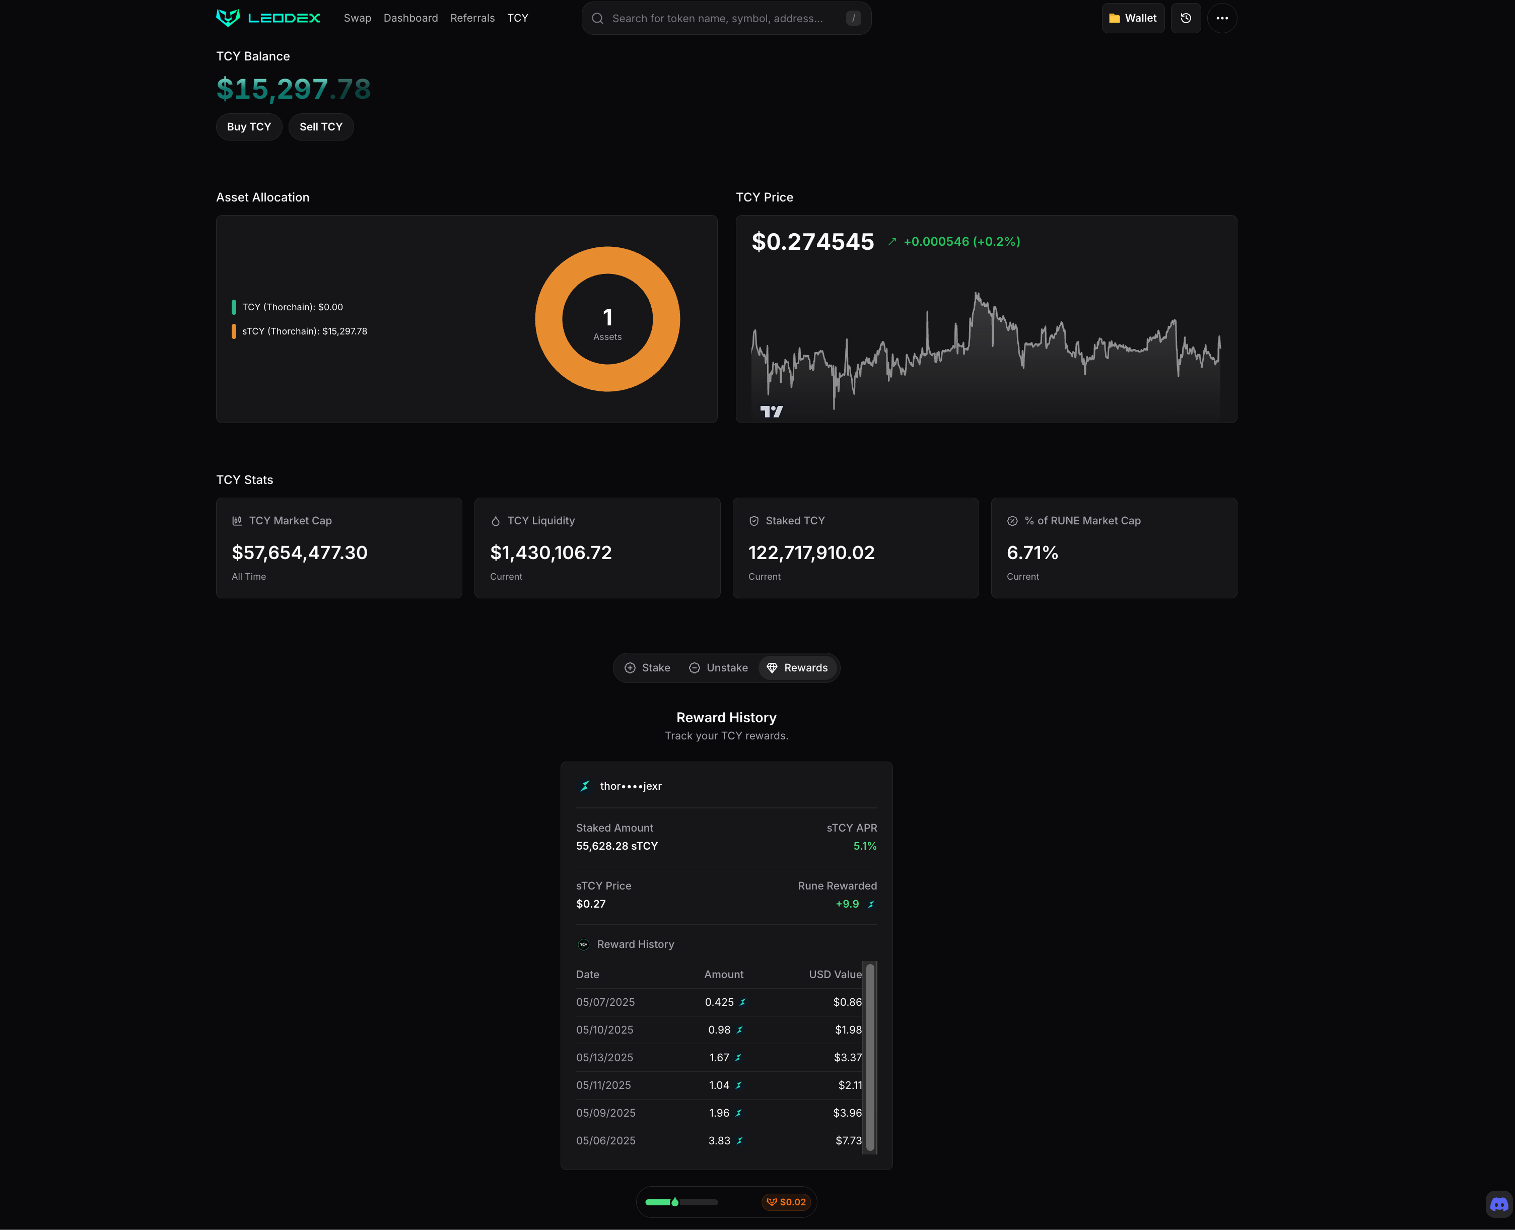Image resolution: width=1515 pixels, height=1230 pixels.
Task: Click the Staked TCY shield icon
Action: pos(754,521)
